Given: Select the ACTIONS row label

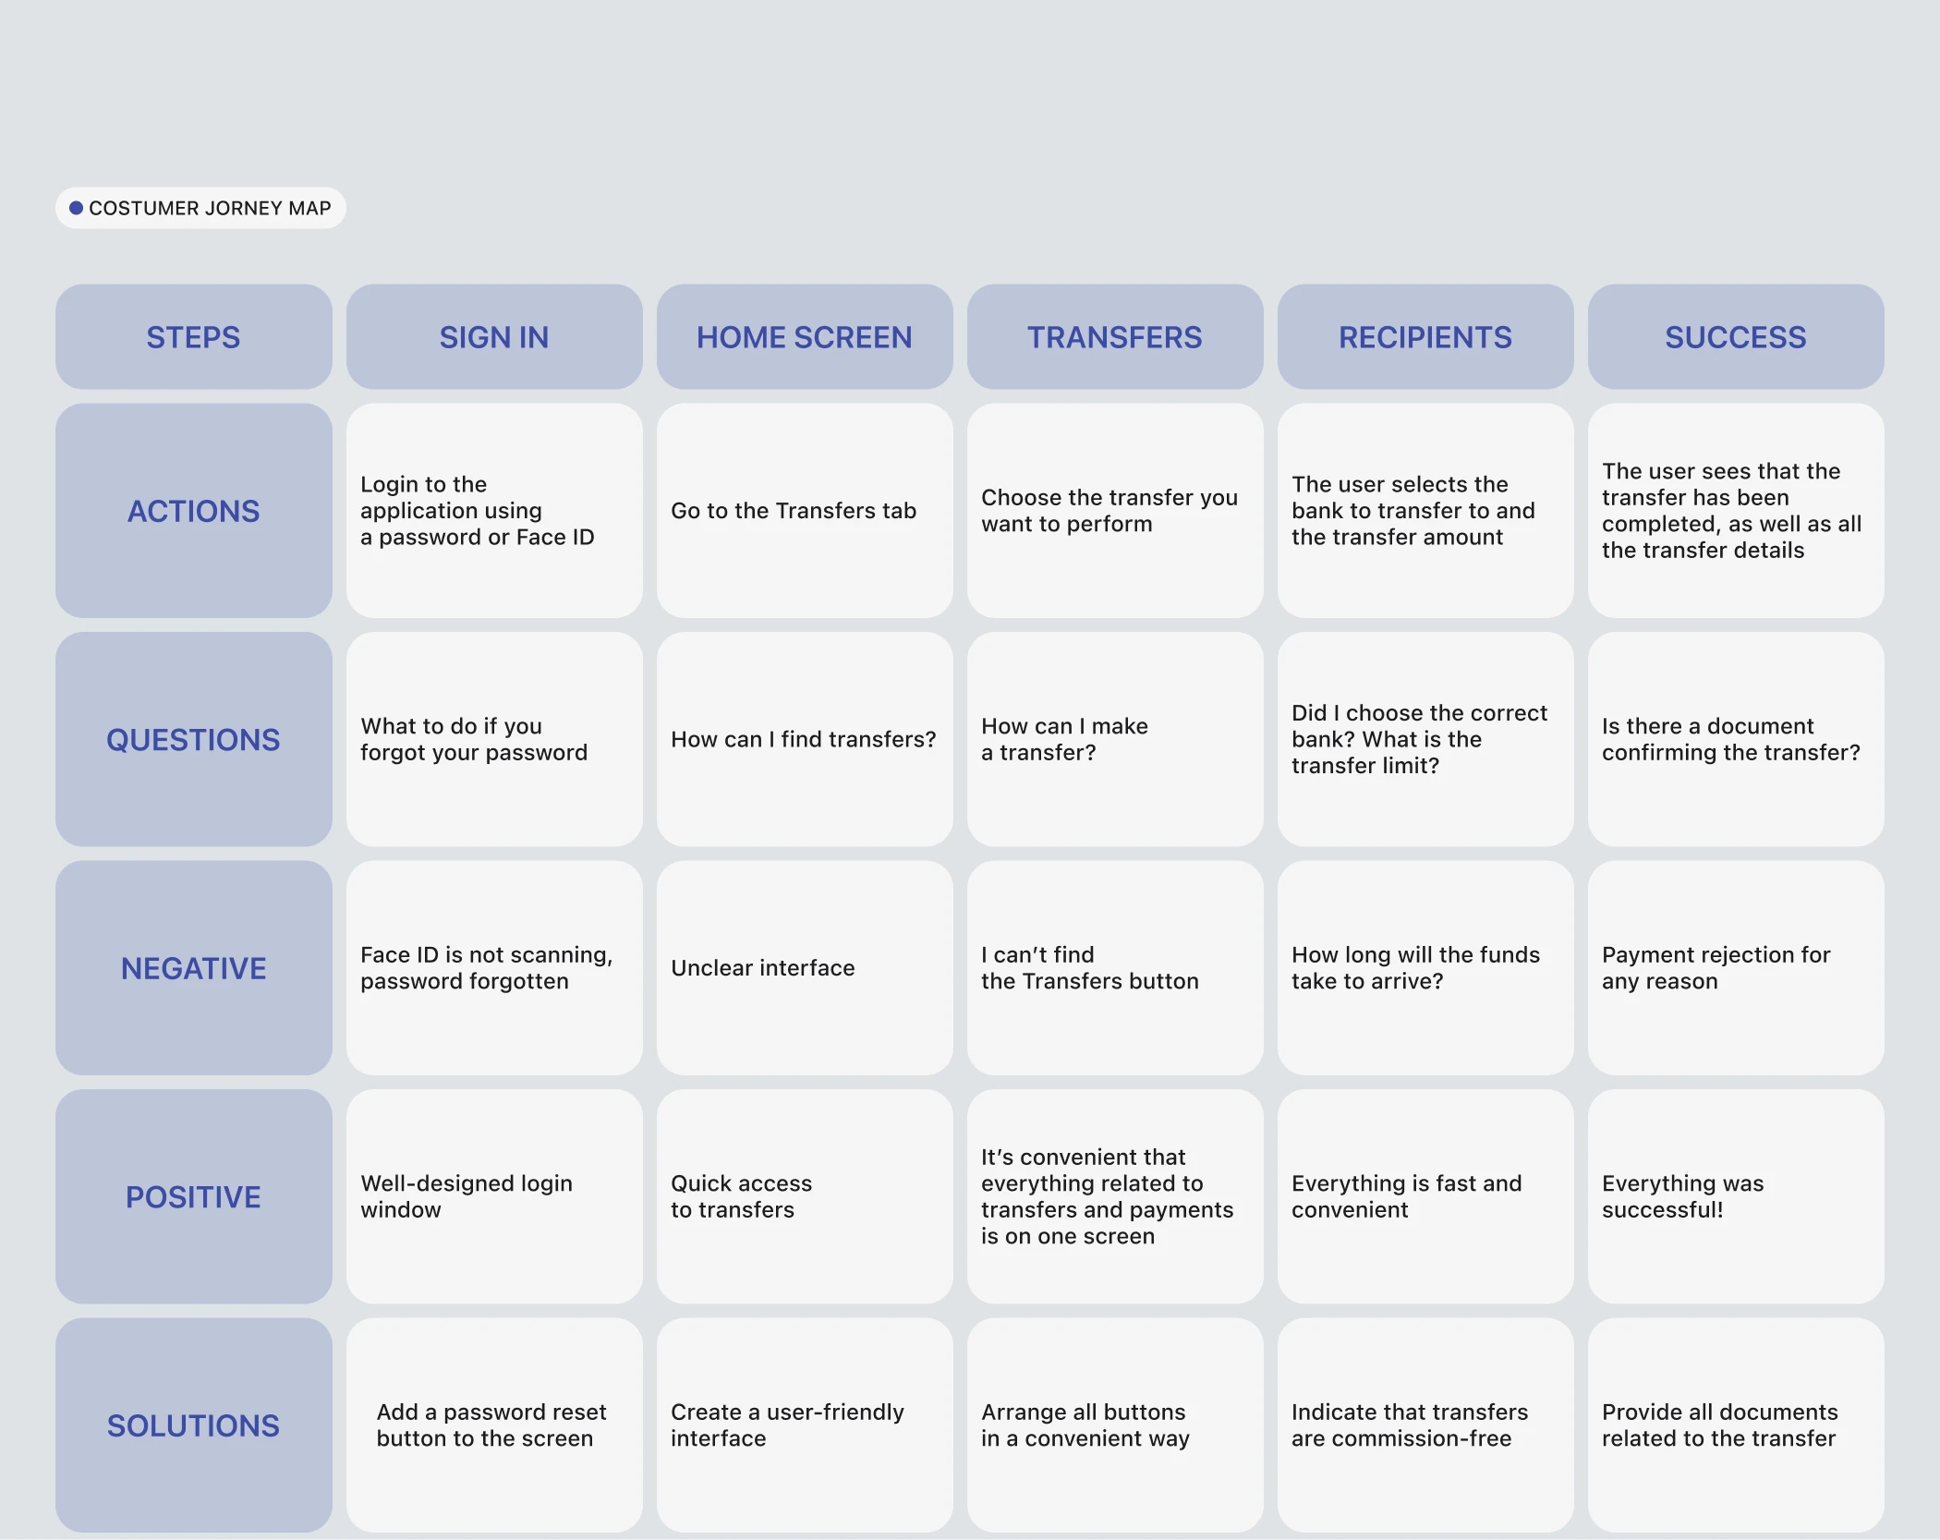Looking at the screenshot, I should coord(193,511).
